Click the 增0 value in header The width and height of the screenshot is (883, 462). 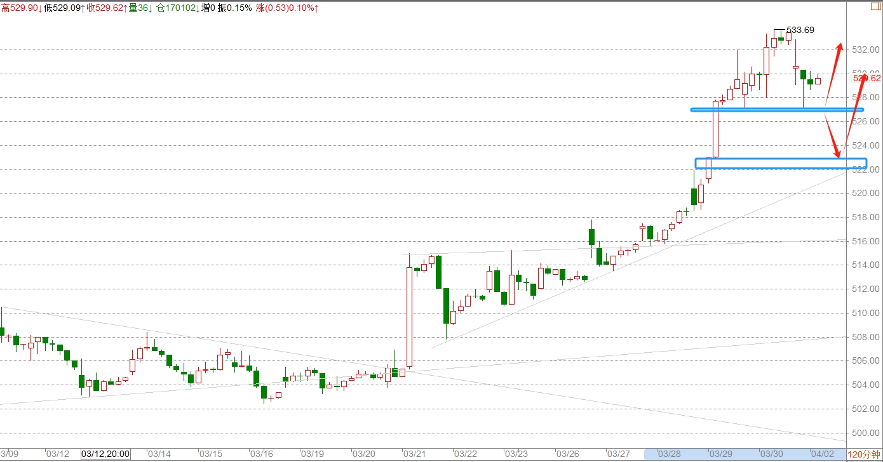[x=208, y=8]
